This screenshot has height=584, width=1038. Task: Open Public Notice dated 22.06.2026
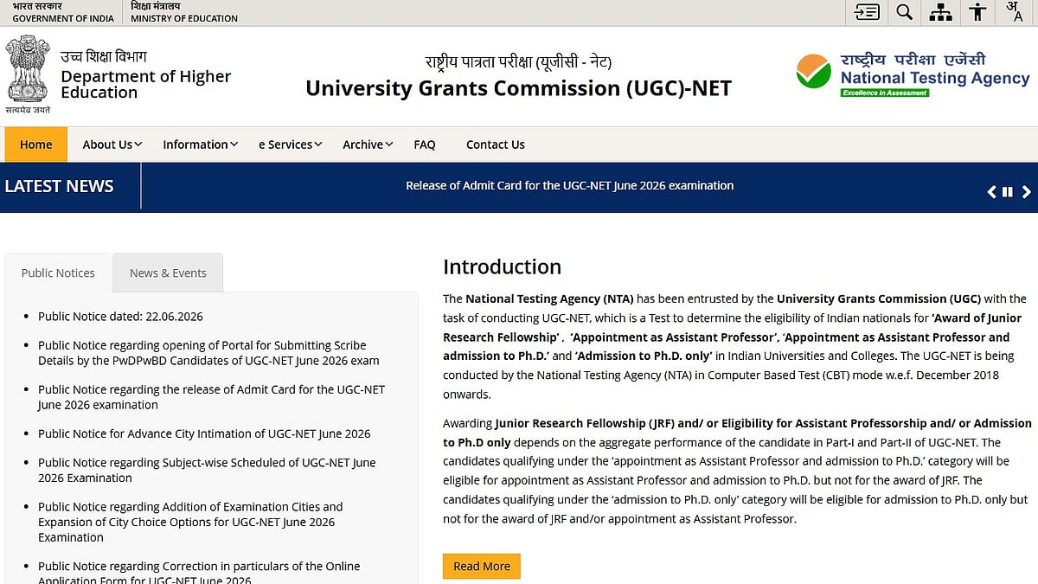120,317
